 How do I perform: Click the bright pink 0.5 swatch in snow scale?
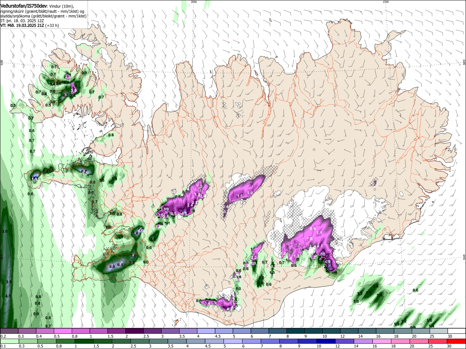pos(63,331)
